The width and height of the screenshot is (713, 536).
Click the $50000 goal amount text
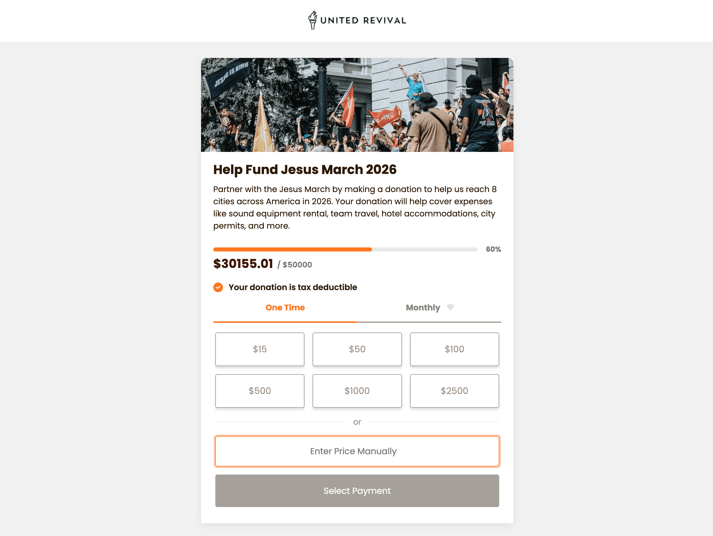pos(297,264)
